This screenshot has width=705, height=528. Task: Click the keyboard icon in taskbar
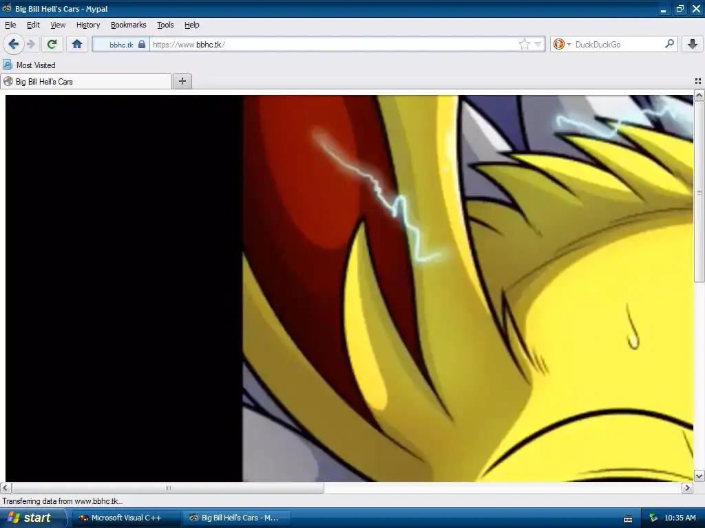pyautogui.click(x=628, y=518)
